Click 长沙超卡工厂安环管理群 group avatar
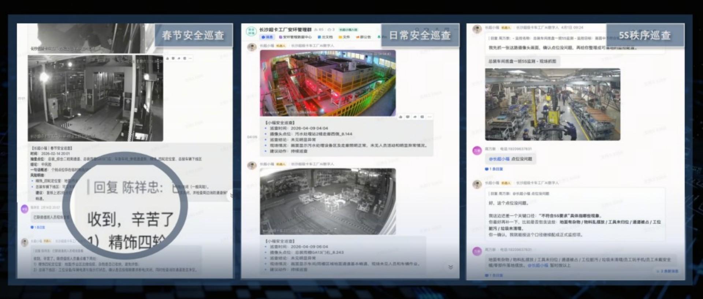703x299 pixels. point(251,31)
